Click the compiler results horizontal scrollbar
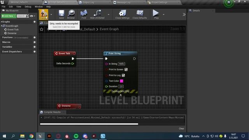249x140 pixels. [89, 124]
